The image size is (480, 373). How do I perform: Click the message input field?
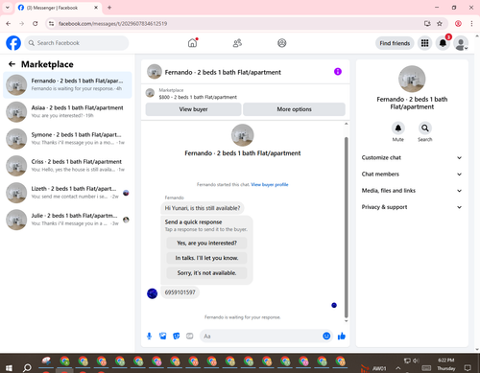click(x=261, y=337)
